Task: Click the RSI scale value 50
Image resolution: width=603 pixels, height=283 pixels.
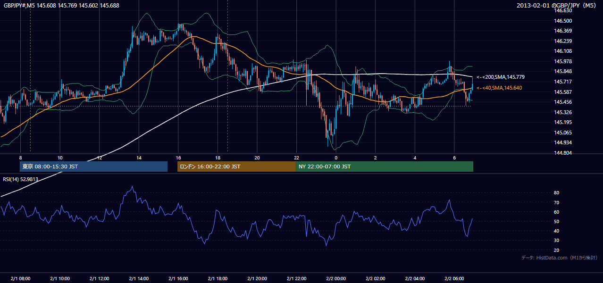Action: click(x=556, y=221)
